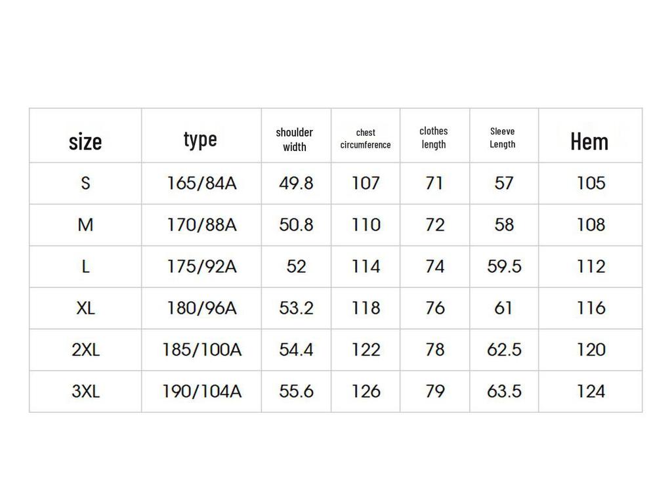Select chest circumference value 114

pyautogui.click(x=366, y=266)
